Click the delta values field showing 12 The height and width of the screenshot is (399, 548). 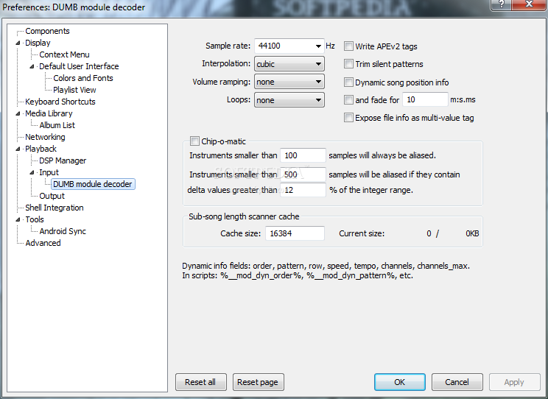pos(303,190)
